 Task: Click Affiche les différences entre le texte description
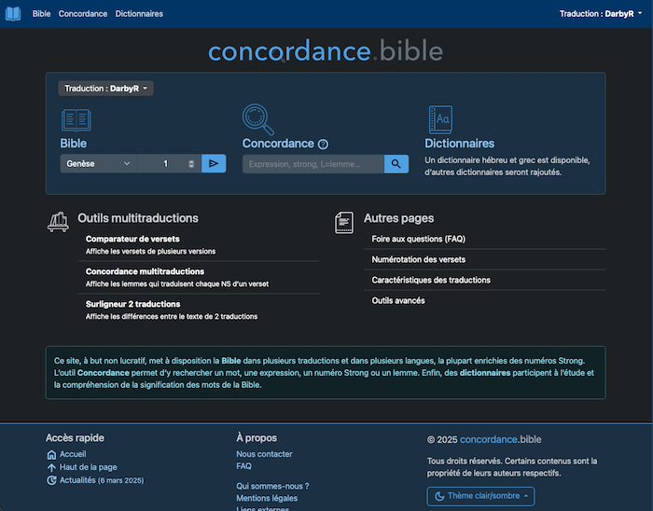pyautogui.click(x=172, y=316)
